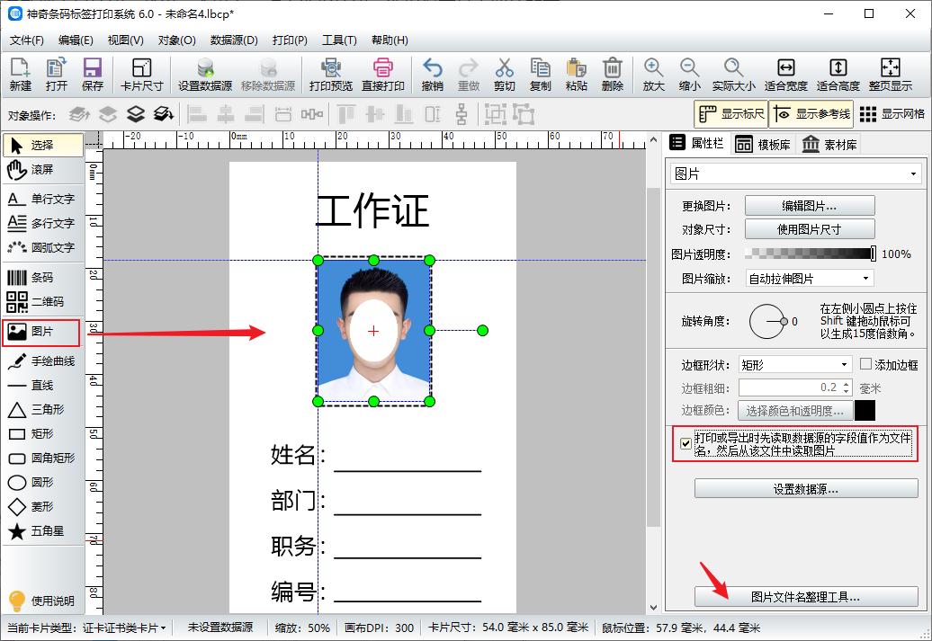Click the 编辑图片 button
This screenshot has width=932, height=641.
pyautogui.click(x=809, y=205)
